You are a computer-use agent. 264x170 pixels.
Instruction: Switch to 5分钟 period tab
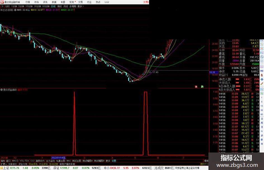[x=21, y=6]
